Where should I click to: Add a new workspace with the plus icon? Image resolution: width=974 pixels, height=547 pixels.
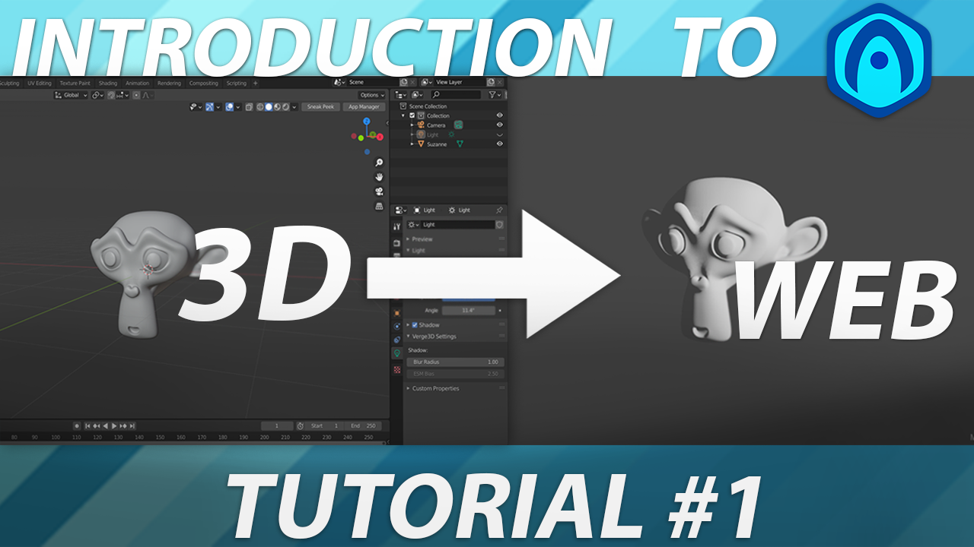256,83
